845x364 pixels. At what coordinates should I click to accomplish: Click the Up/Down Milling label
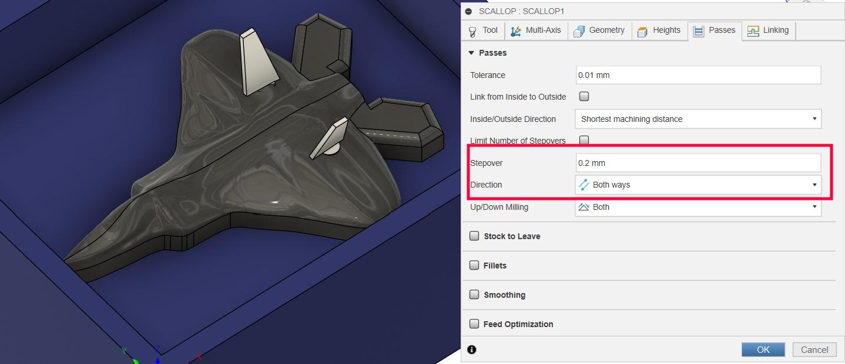pyautogui.click(x=499, y=207)
